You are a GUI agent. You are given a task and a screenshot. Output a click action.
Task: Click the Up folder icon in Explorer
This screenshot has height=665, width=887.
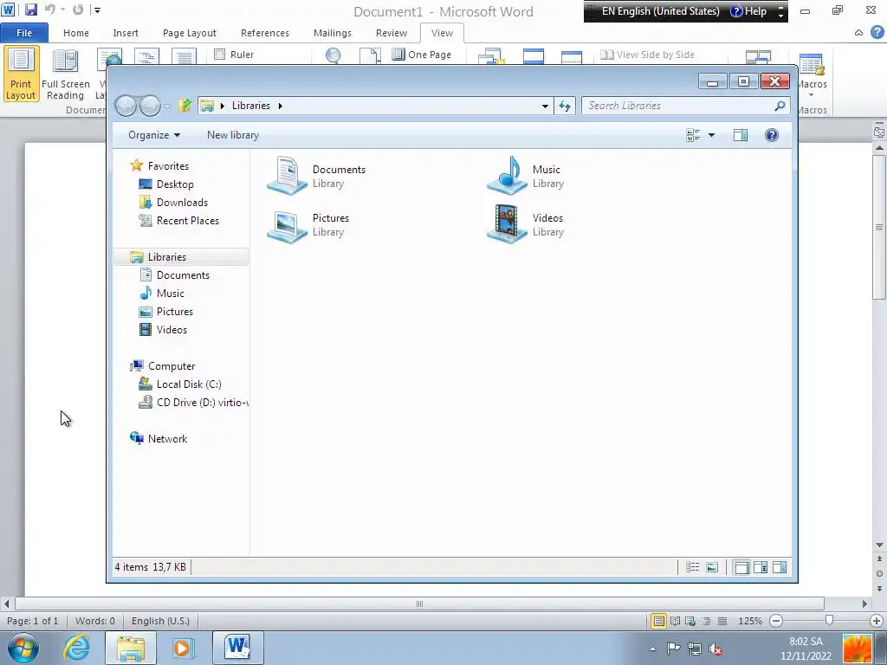185,105
